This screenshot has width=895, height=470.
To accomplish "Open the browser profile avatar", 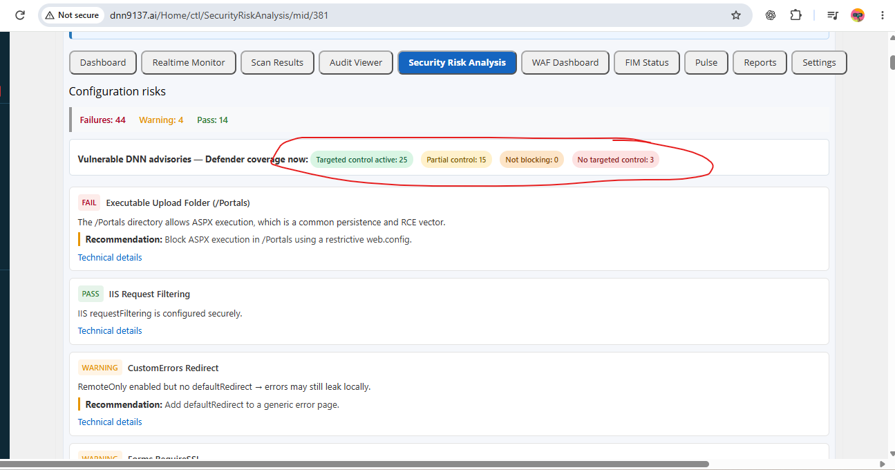I will click(858, 15).
